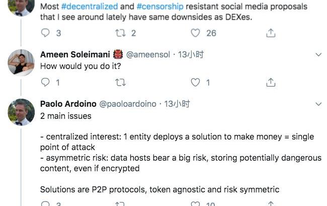Reply to the decentralized social media tweet

[x=45, y=33]
